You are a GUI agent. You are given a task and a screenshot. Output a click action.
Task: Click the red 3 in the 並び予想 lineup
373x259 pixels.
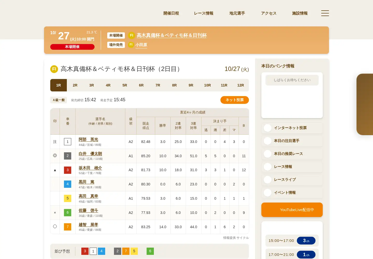(x=85, y=251)
